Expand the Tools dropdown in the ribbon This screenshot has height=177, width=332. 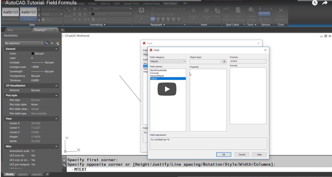click(252, 24)
